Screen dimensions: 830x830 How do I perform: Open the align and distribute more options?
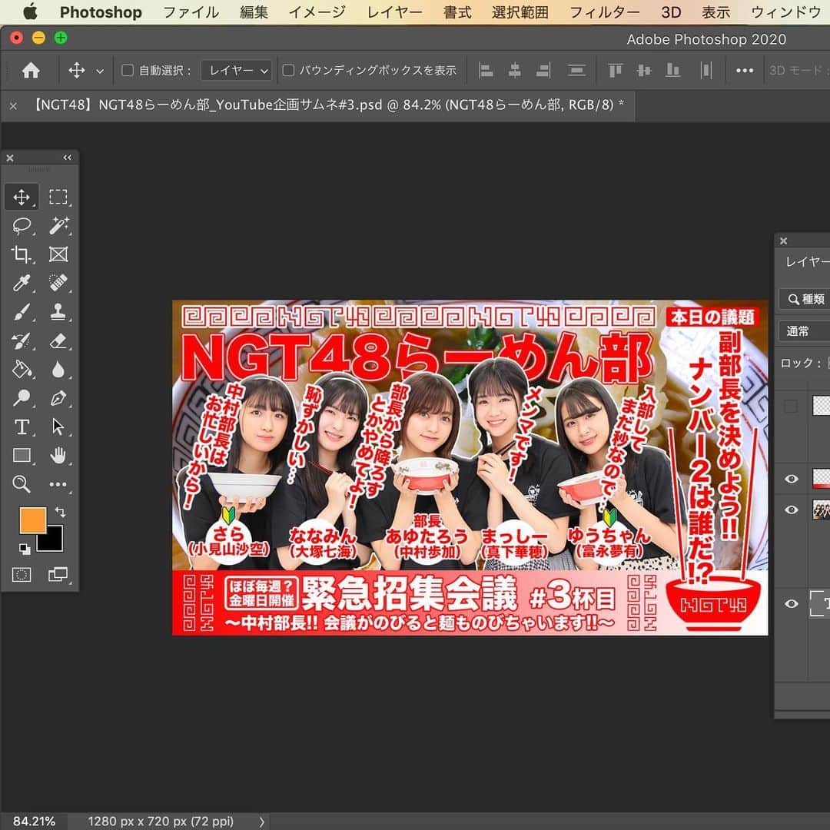tap(744, 71)
